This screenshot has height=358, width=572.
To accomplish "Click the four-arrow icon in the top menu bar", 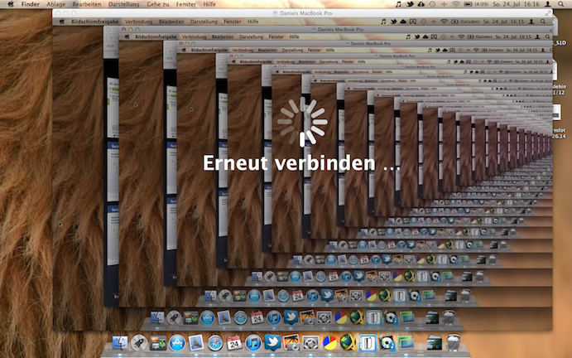I will click(x=444, y=4).
